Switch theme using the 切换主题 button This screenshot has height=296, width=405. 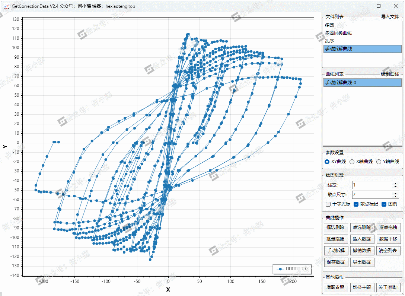(362, 287)
